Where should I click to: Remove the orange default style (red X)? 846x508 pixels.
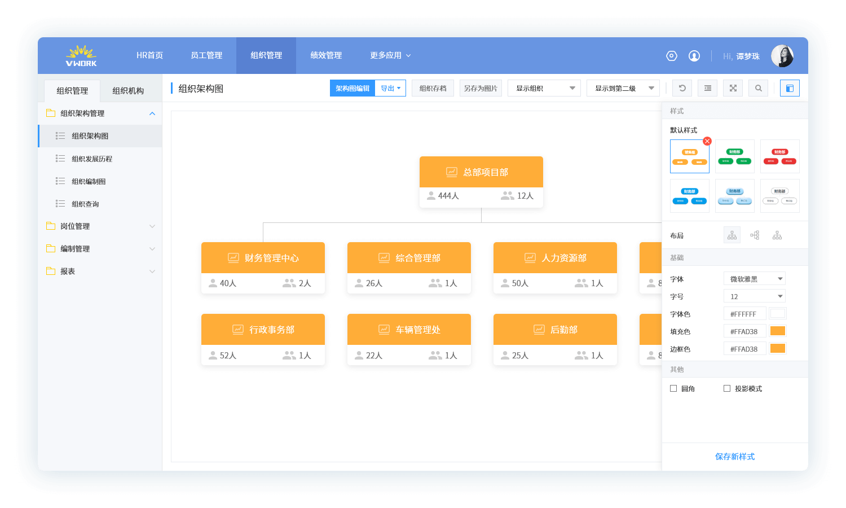(707, 141)
